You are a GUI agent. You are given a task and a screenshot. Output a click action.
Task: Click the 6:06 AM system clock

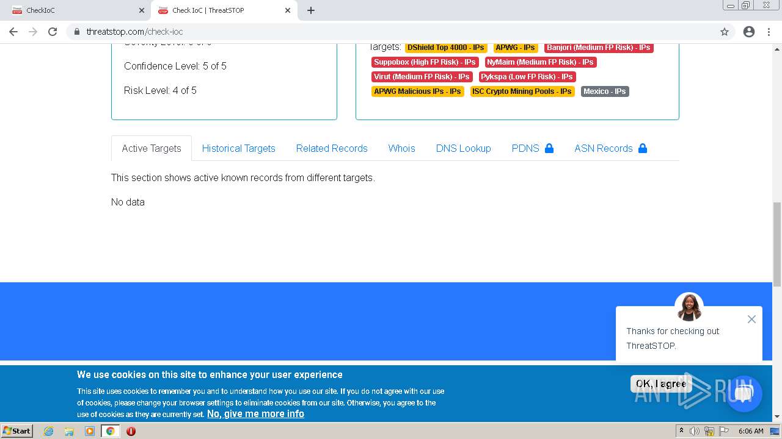click(751, 431)
